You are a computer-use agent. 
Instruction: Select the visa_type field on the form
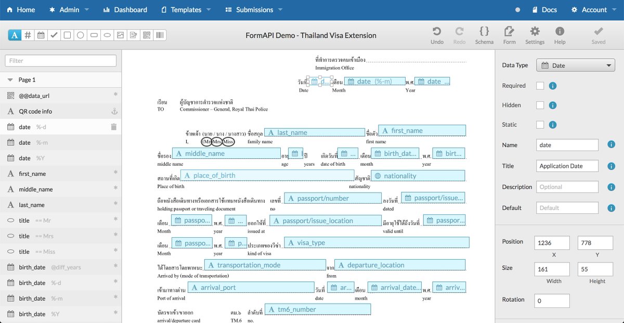(x=377, y=243)
